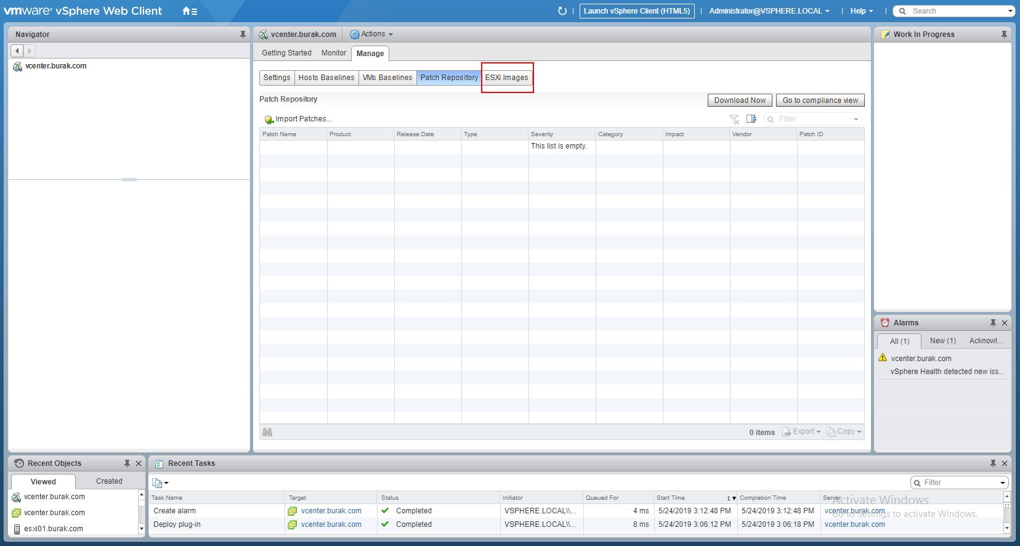Show the Created tab in Recent Objects
Viewport: 1020px width, 546px height.
click(109, 481)
